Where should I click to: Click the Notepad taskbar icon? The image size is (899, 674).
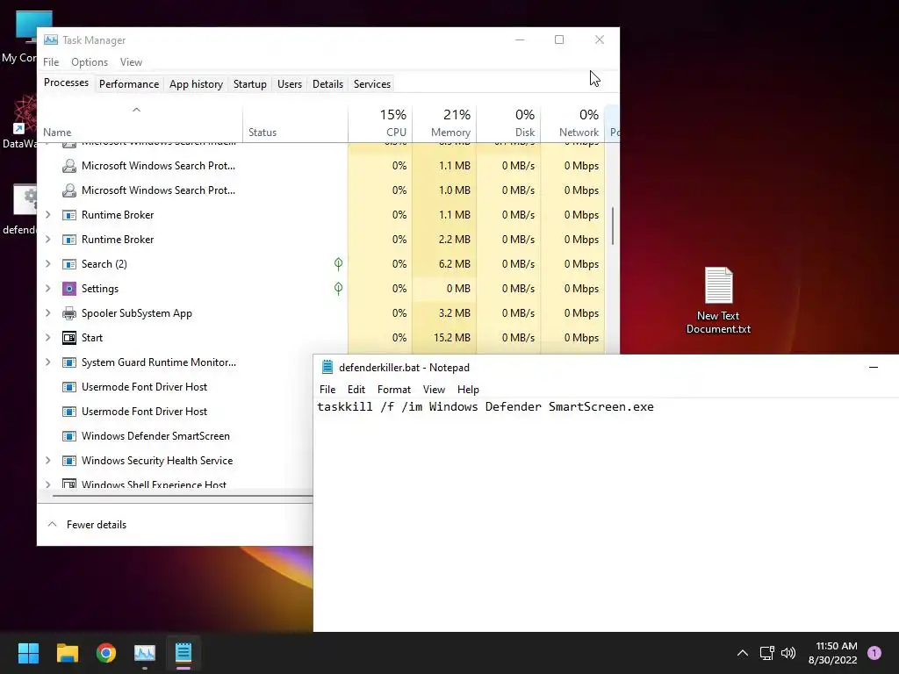(x=183, y=652)
